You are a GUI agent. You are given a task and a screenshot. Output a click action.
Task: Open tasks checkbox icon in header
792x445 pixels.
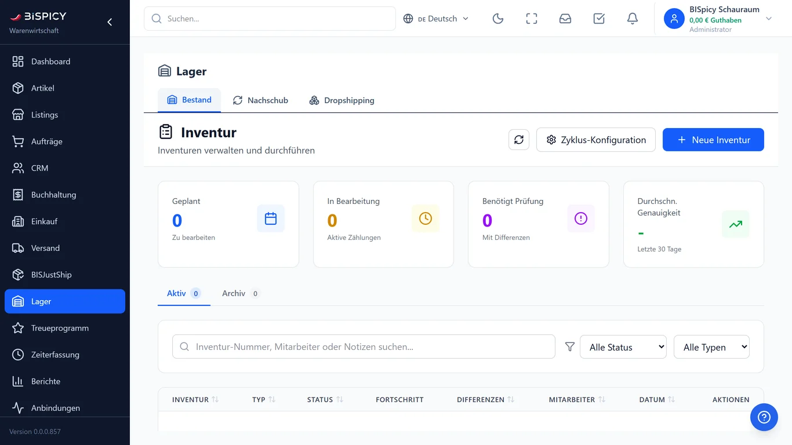tap(599, 19)
